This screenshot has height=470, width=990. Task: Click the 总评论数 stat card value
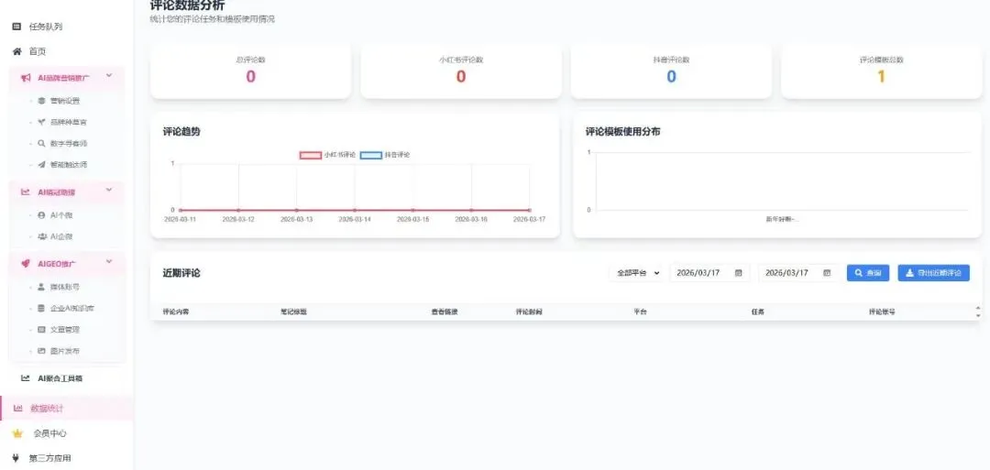tap(250, 77)
